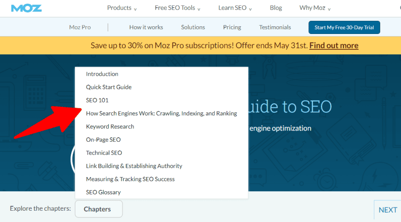Go to the Blog page
401x222 pixels.
tap(276, 8)
